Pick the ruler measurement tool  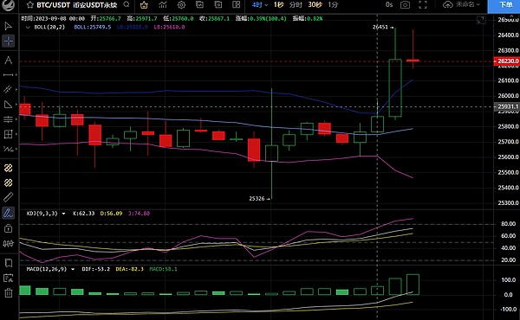[x=8, y=197]
